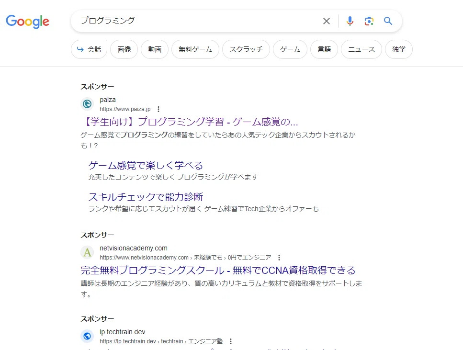
Task: Click the スポンサー label above paiza
Action: coord(97,87)
